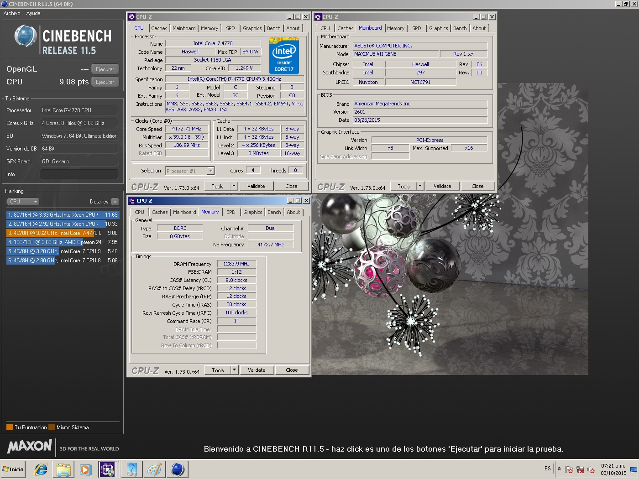Open Graphics tab in Mainboard window
The height and width of the screenshot is (479, 639).
tap(439, 28)
